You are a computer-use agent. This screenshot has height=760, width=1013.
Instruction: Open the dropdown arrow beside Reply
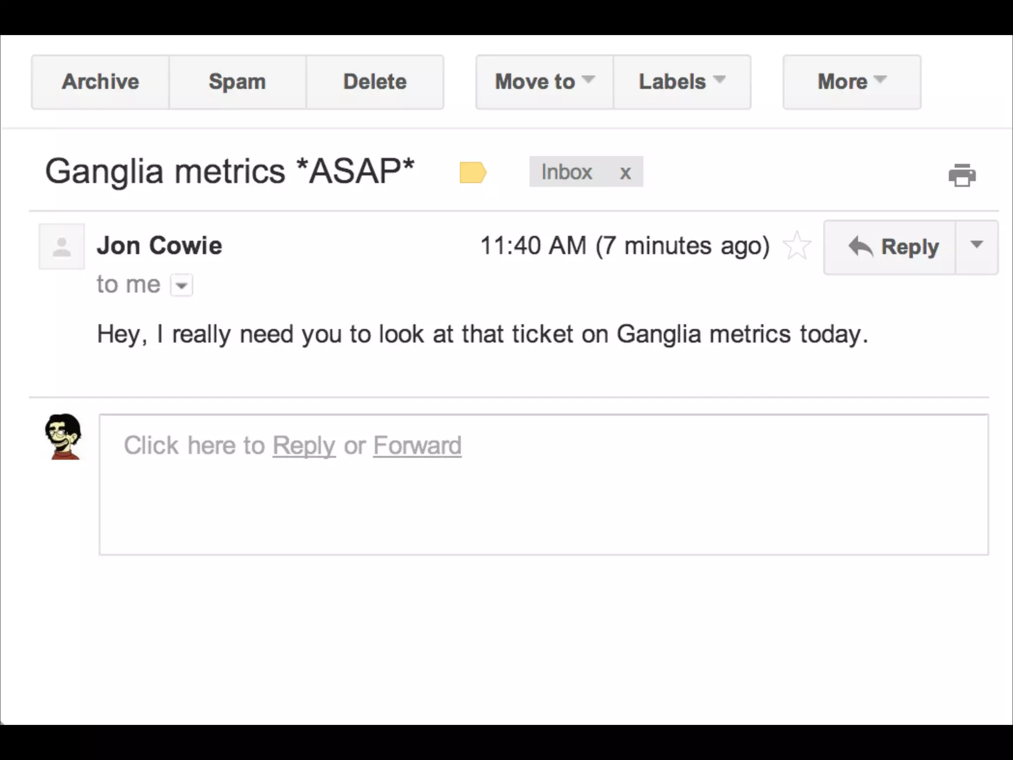(x=977, y=246)
